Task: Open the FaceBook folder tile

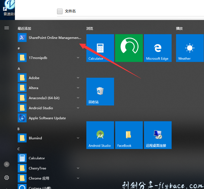Action: click(x=129, y=135)
